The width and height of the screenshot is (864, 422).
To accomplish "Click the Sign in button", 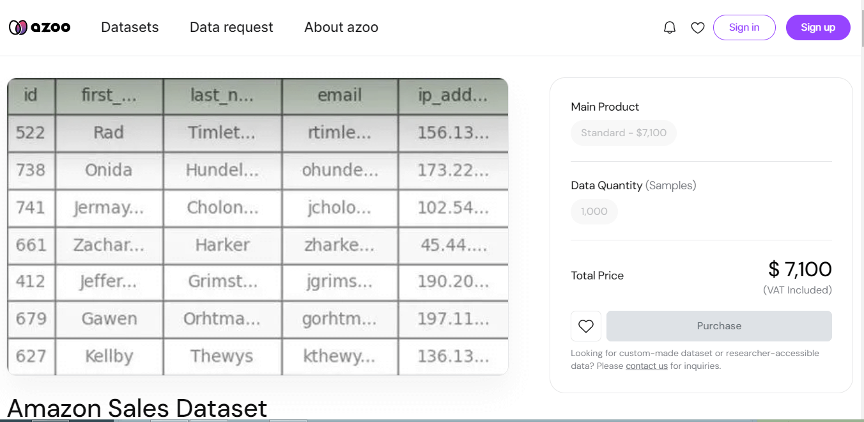I will (x=744, y=27).
